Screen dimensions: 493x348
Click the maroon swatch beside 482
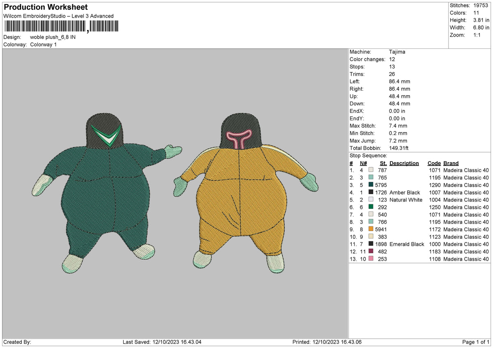tap(371, 252)
